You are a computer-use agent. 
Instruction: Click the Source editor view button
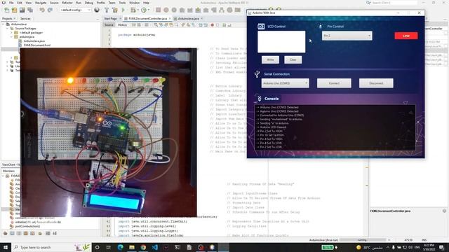tap(109, 25)
